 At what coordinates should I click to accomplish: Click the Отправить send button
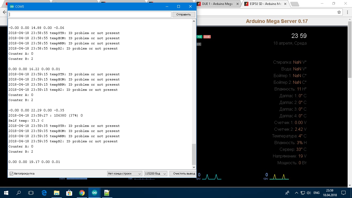click(183, 14)
